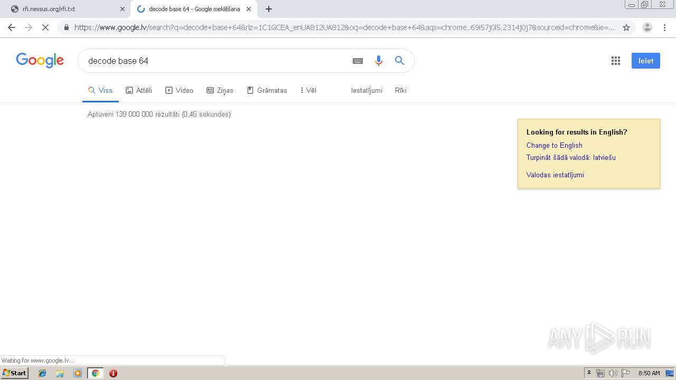
Task: Click Change to English link
Action: (555, 145)
